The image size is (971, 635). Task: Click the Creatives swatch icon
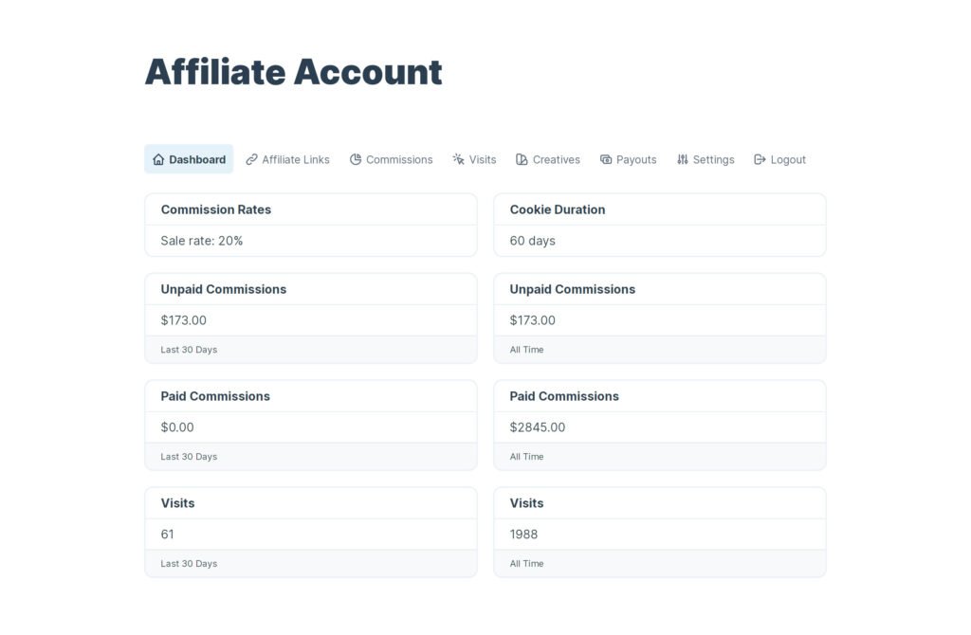point(522,159)
